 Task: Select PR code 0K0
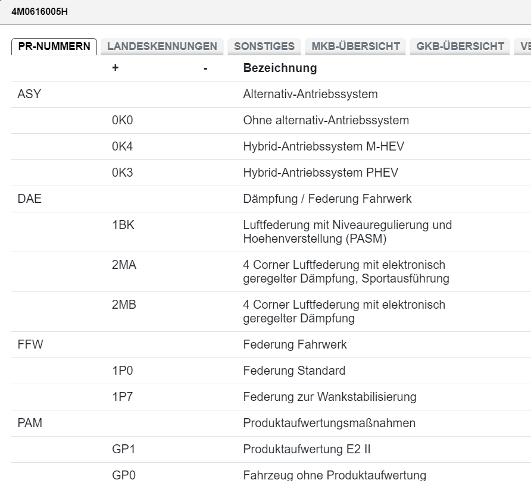[x=123, y=121]
